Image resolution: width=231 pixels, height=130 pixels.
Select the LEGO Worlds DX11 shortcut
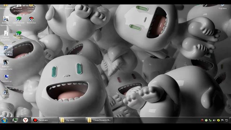pyautogui.click(x=19, y=21)
